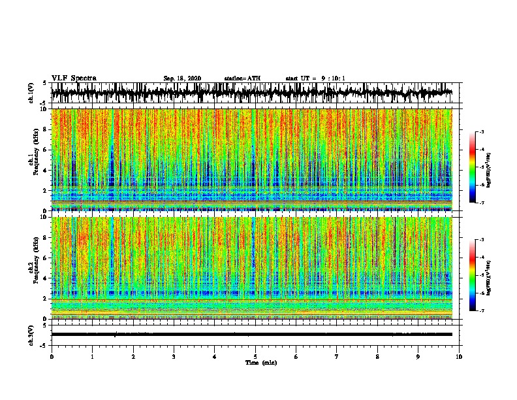This screenshot has height=400, width=517.
Task: Click time axis tick label "10" at right end
Action: pos(459,357)
